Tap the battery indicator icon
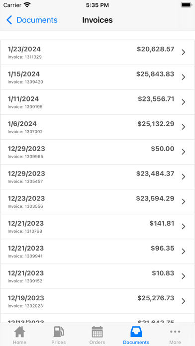The width and height of the screenshot is (195, 346). [186, 5]
